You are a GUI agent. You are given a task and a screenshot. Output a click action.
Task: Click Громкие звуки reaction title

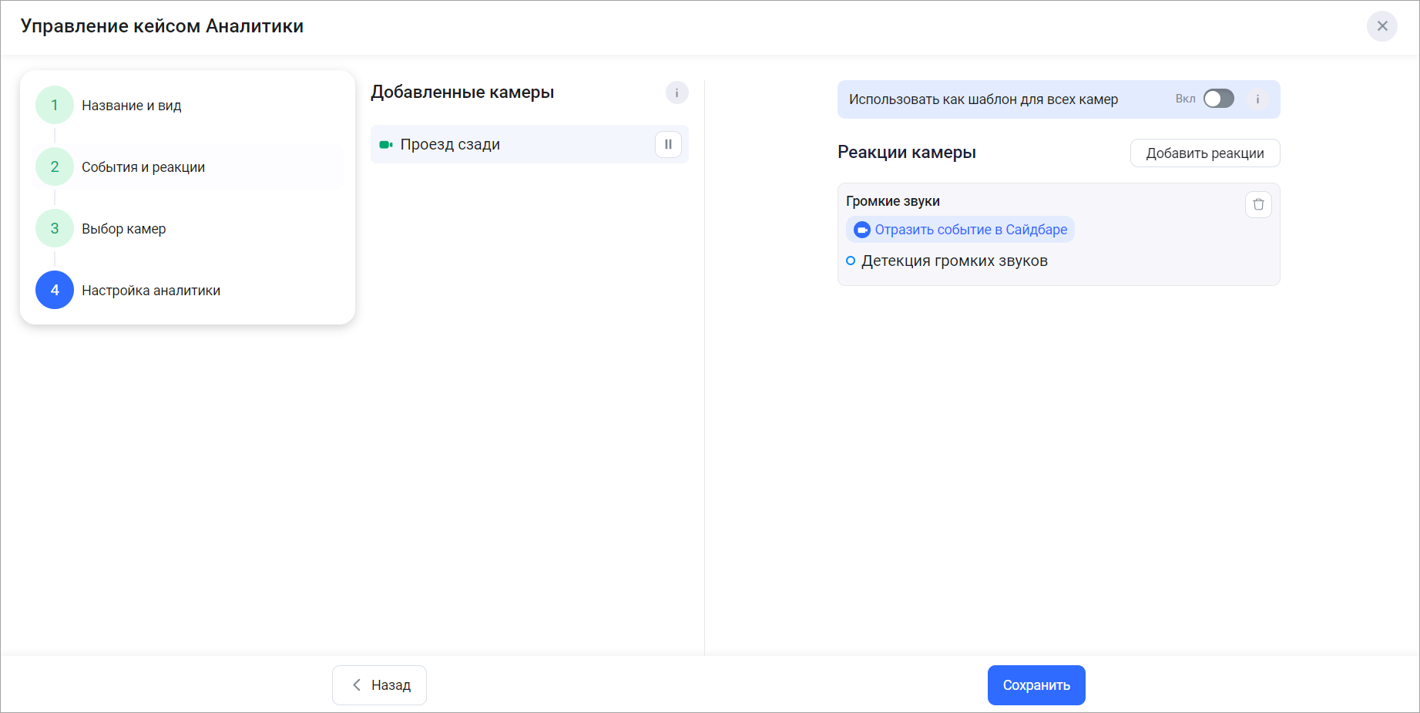[x=893, y=201]
